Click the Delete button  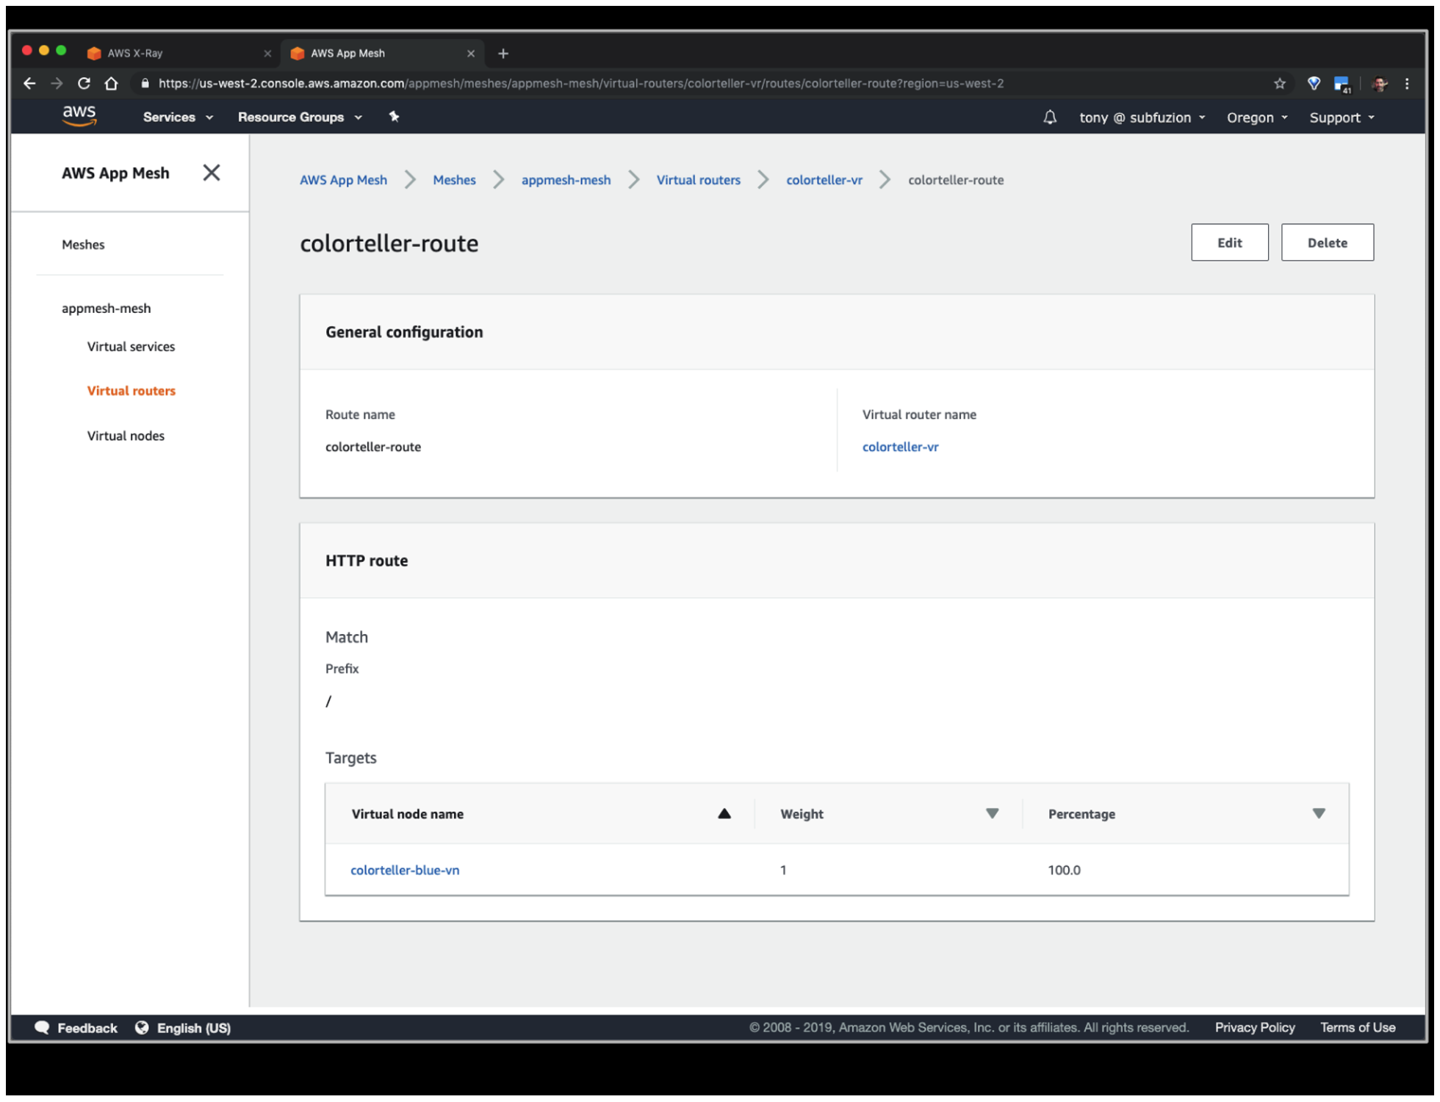(x=1326, y=242)
